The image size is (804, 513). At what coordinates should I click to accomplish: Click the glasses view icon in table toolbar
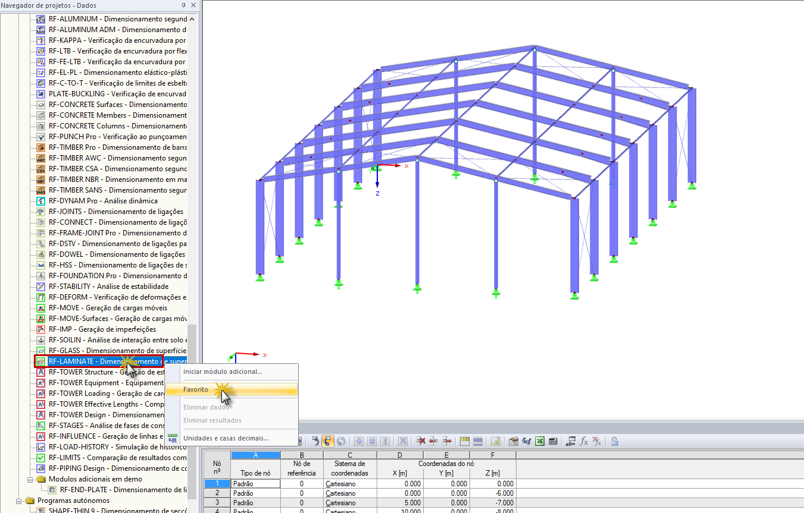526,441
